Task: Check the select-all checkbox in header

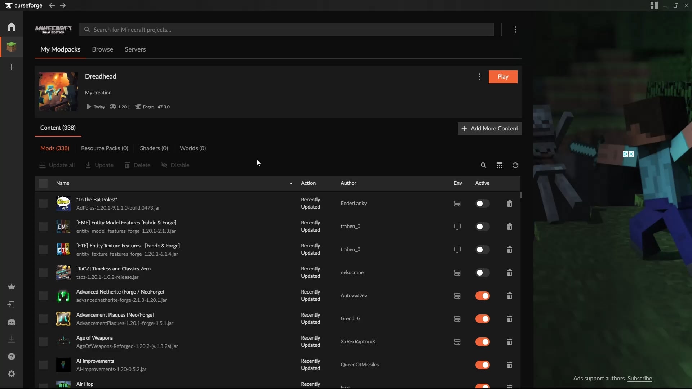Action: pos(43,183)
